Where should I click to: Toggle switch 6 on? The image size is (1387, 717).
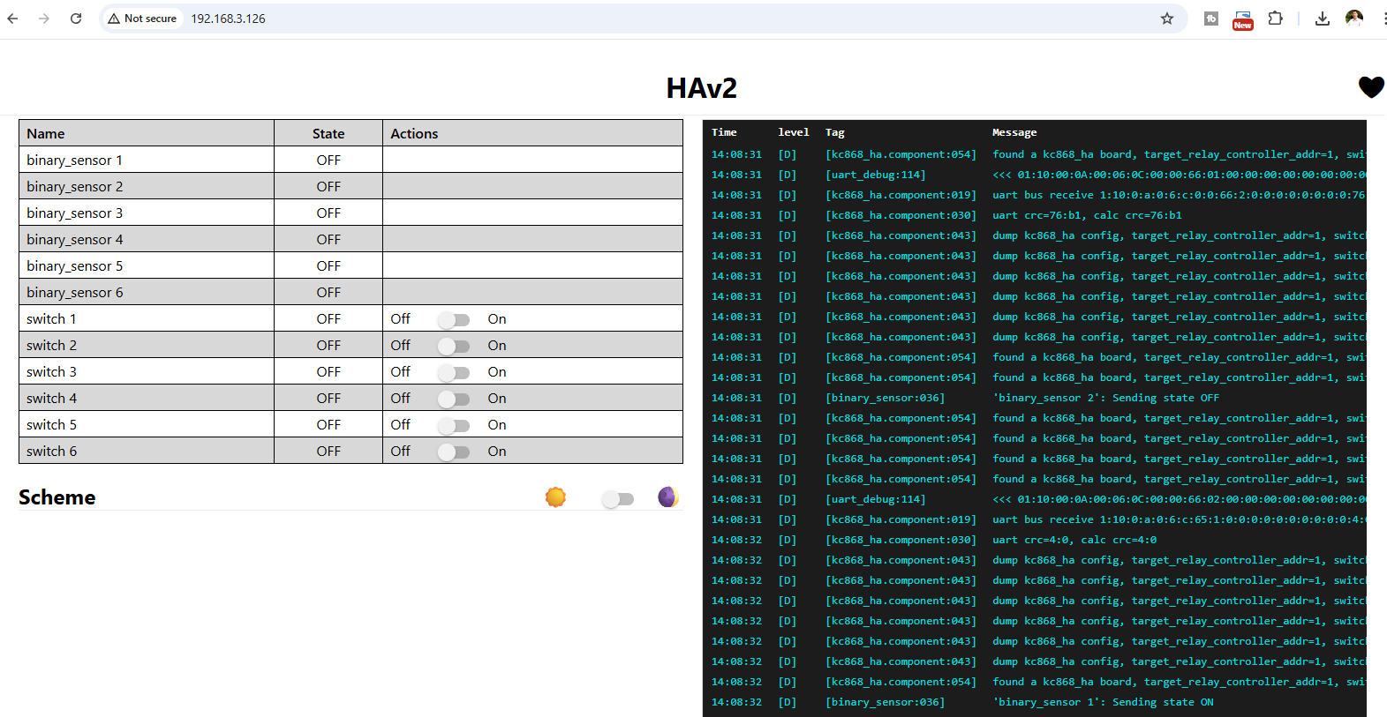[x=454, y=452]
